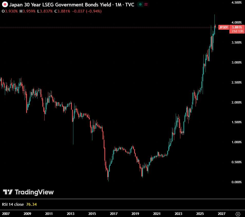Open the chart settings hexagon gear icon

pos(238,214)
